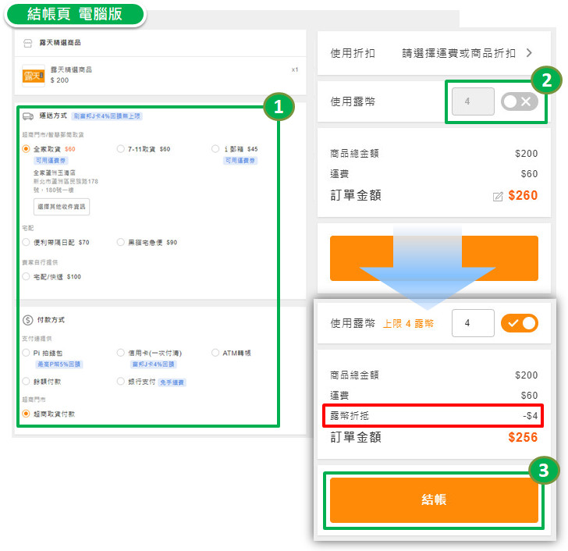This screenshot has height=551, width=568.
Task: Click 選擇其他收件資訊 button
Action: (62, 207)
